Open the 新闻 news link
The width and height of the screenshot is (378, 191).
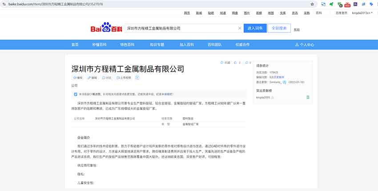199,13
